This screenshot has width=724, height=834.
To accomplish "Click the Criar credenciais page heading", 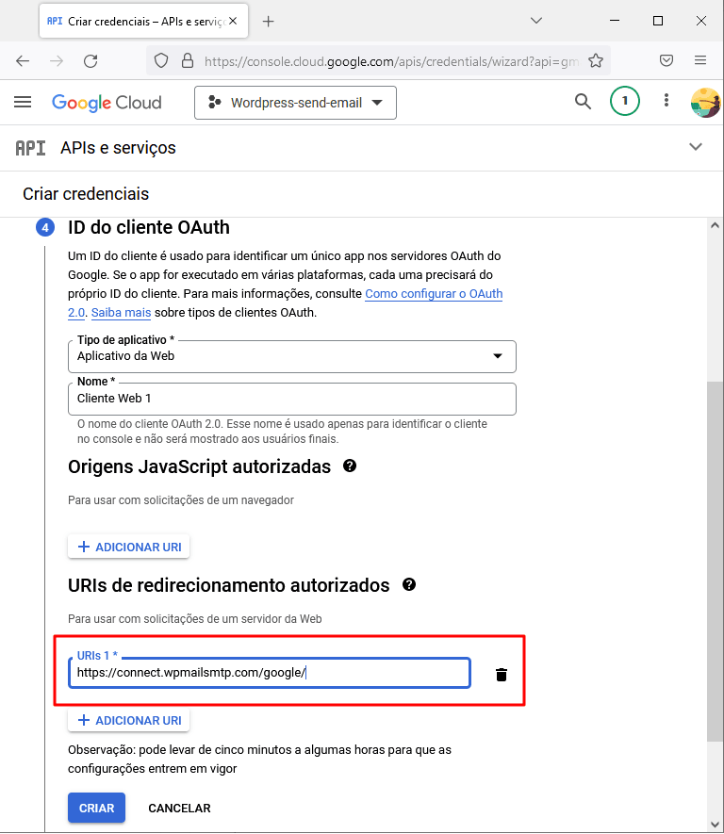I will click(x=86, y=194).
